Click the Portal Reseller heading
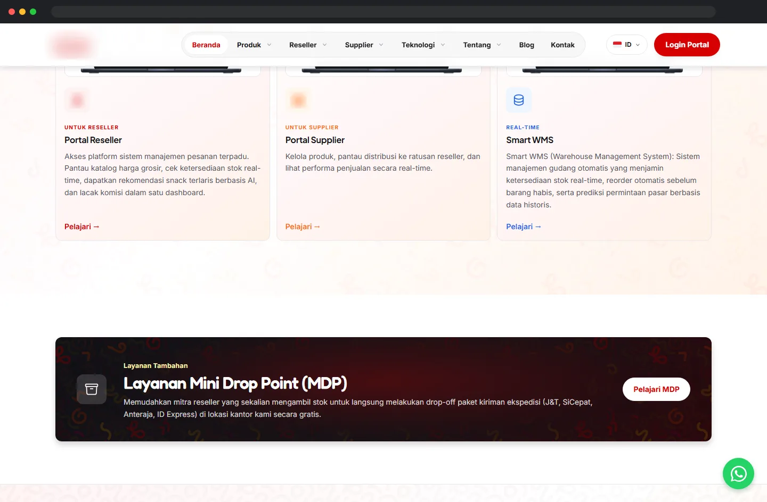Image resolution: width=767 pixels, height=502 pixels. (x=93, y=140)
